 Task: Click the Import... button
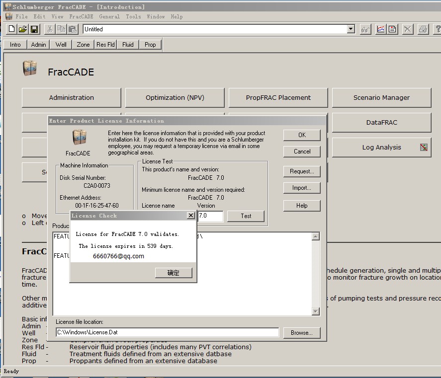click(302, 188)
